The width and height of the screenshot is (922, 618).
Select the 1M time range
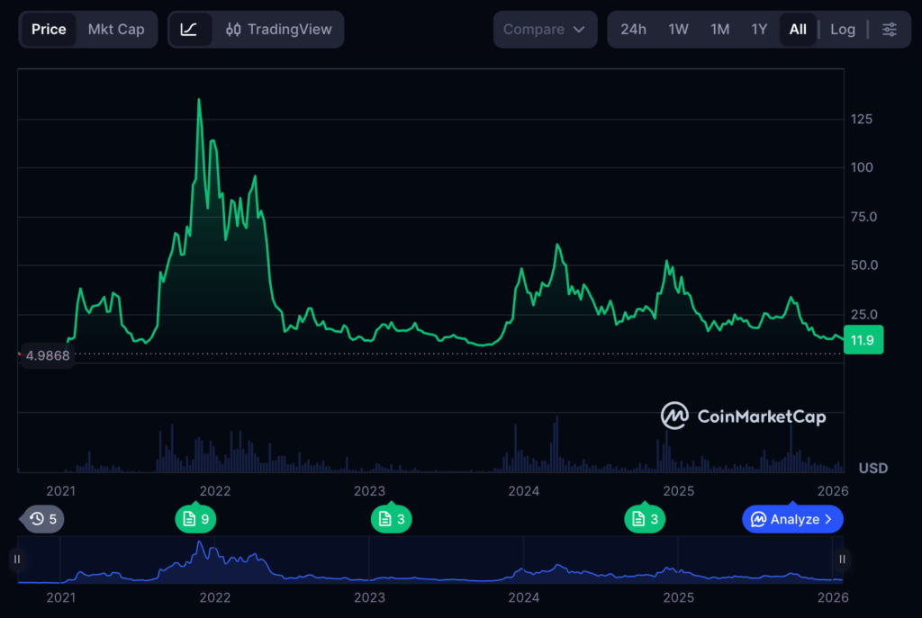(719, 30)
